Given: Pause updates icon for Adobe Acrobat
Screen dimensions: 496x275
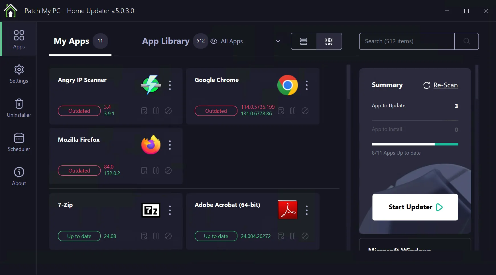Looking at the screenshot, I should pos(293,236).
